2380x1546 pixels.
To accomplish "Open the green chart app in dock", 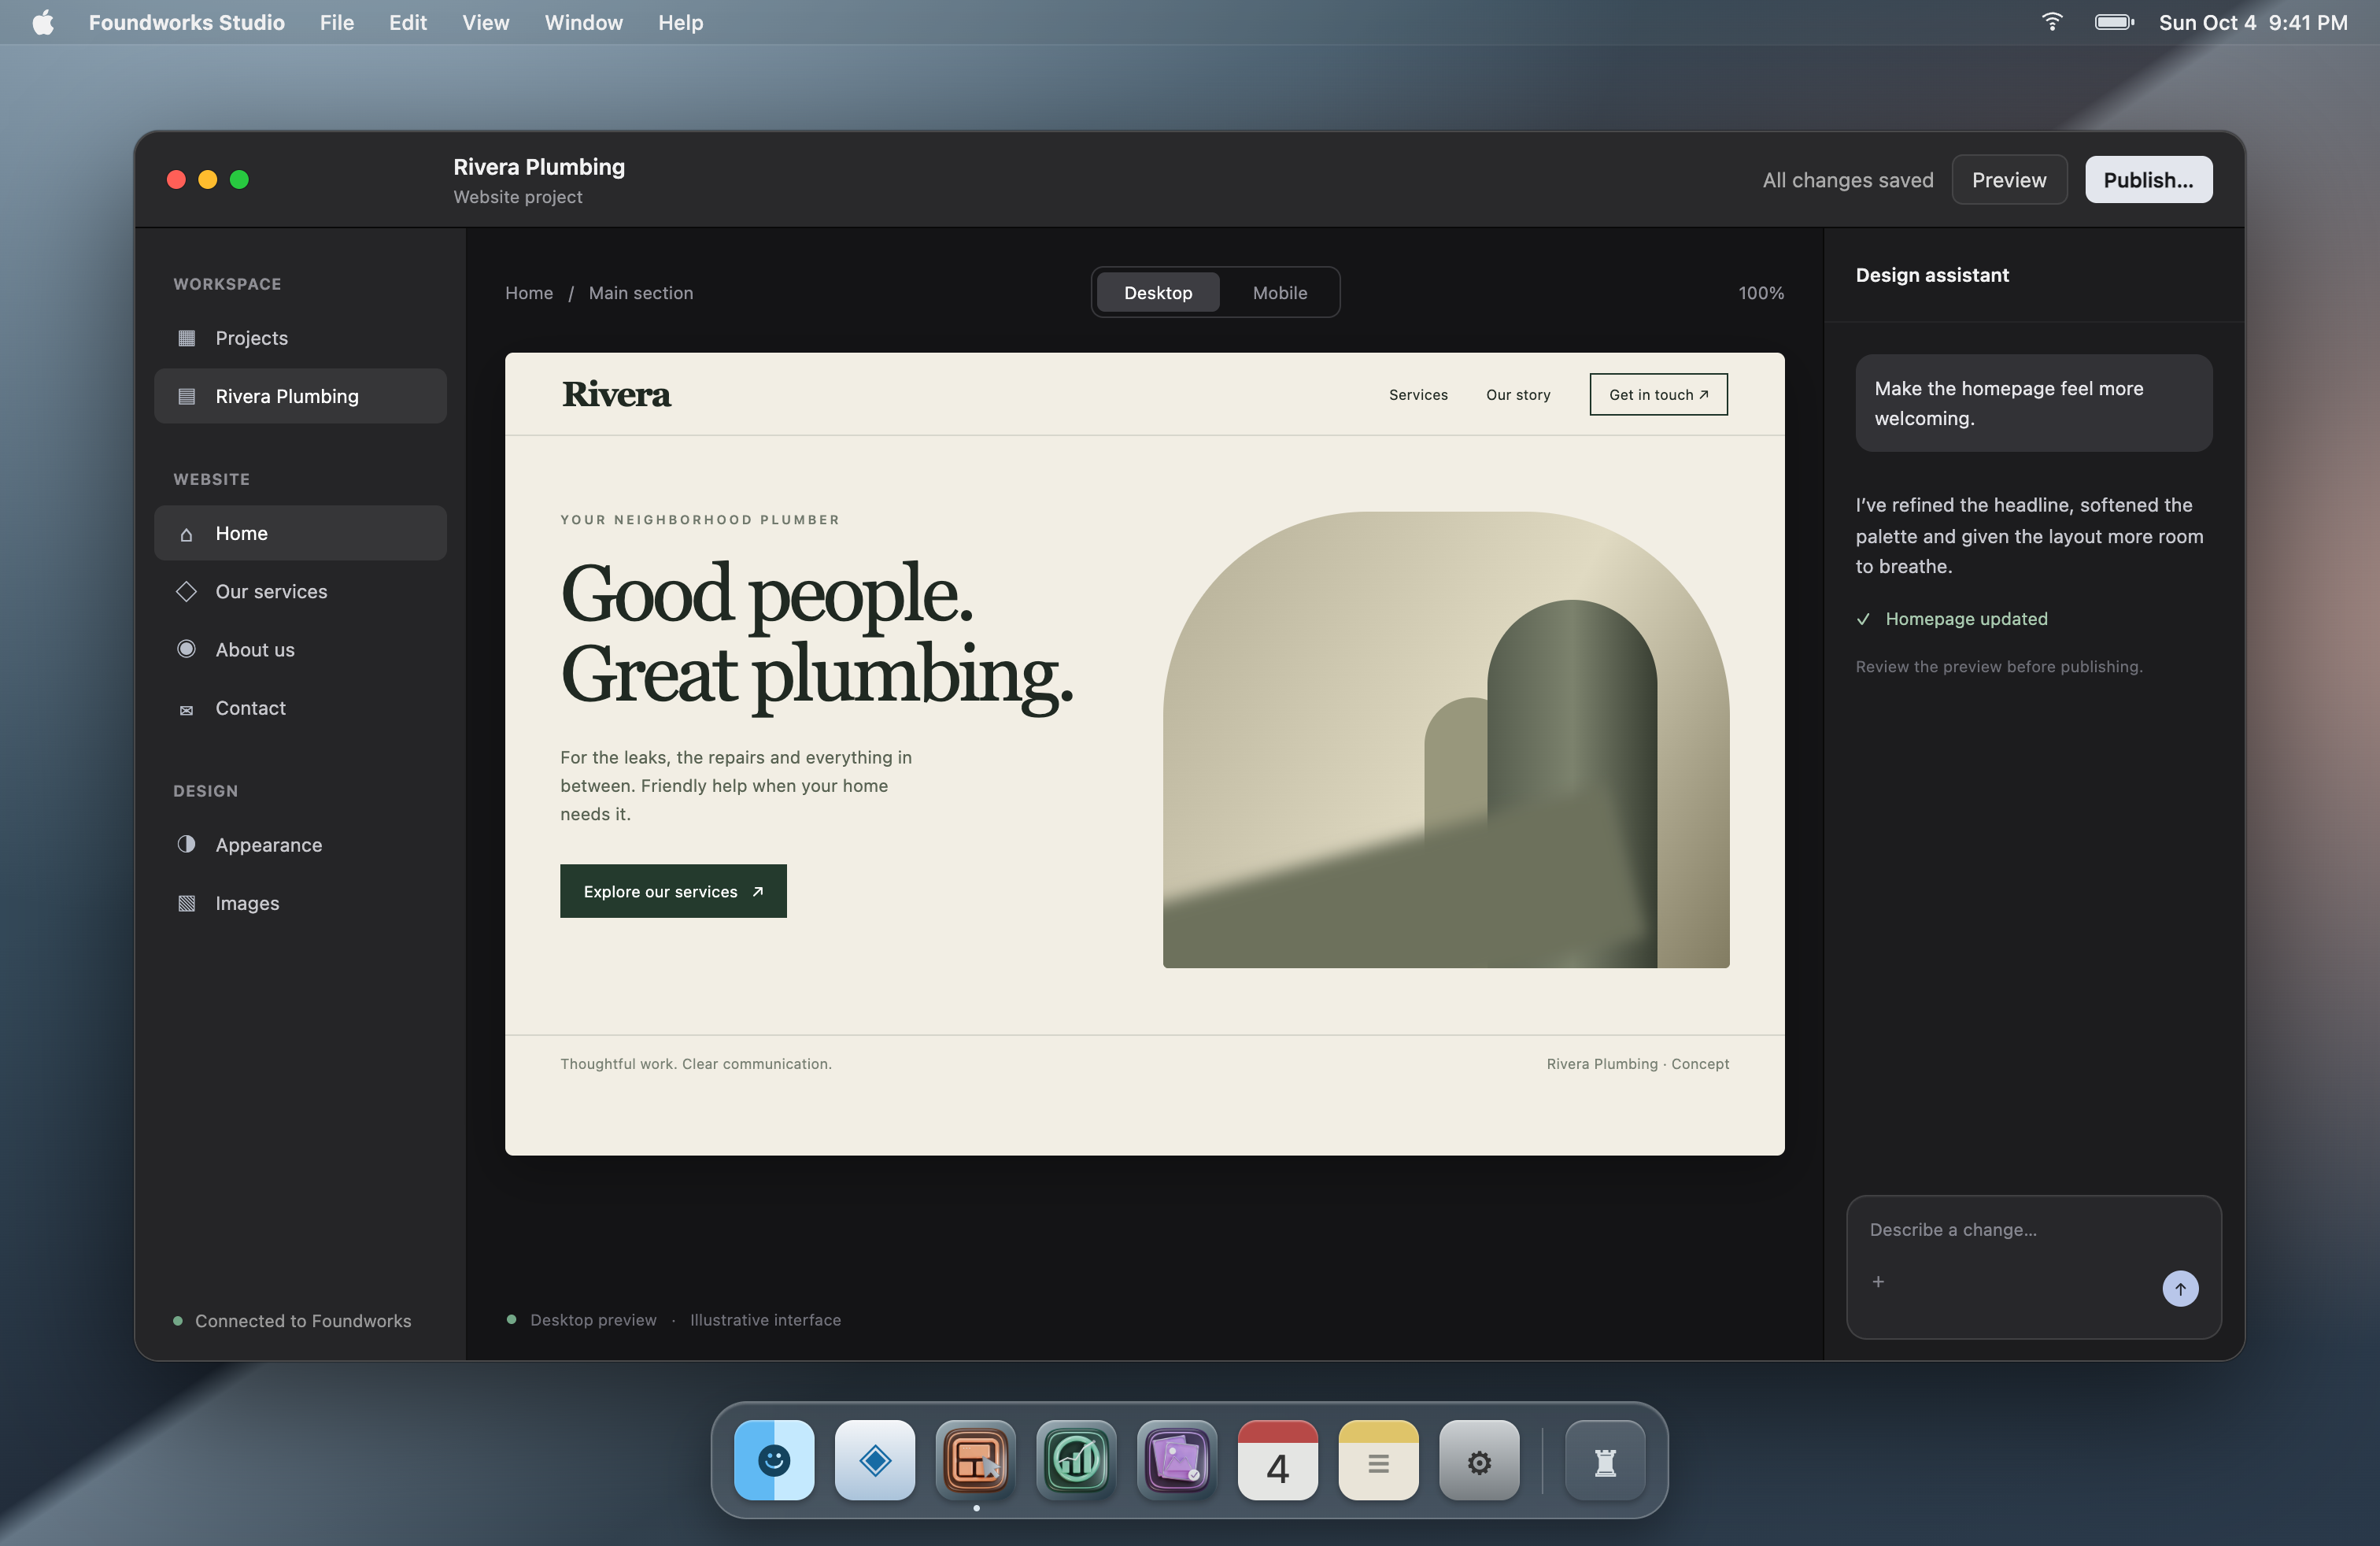I will point(1076,1460).
